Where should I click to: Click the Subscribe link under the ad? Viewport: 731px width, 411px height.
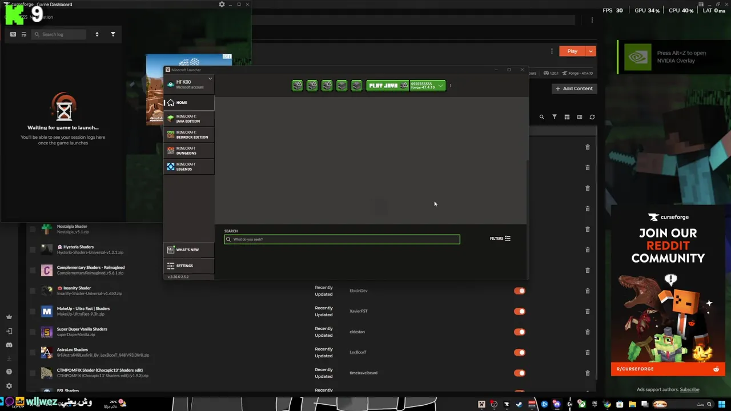click(x=689, y=390)
